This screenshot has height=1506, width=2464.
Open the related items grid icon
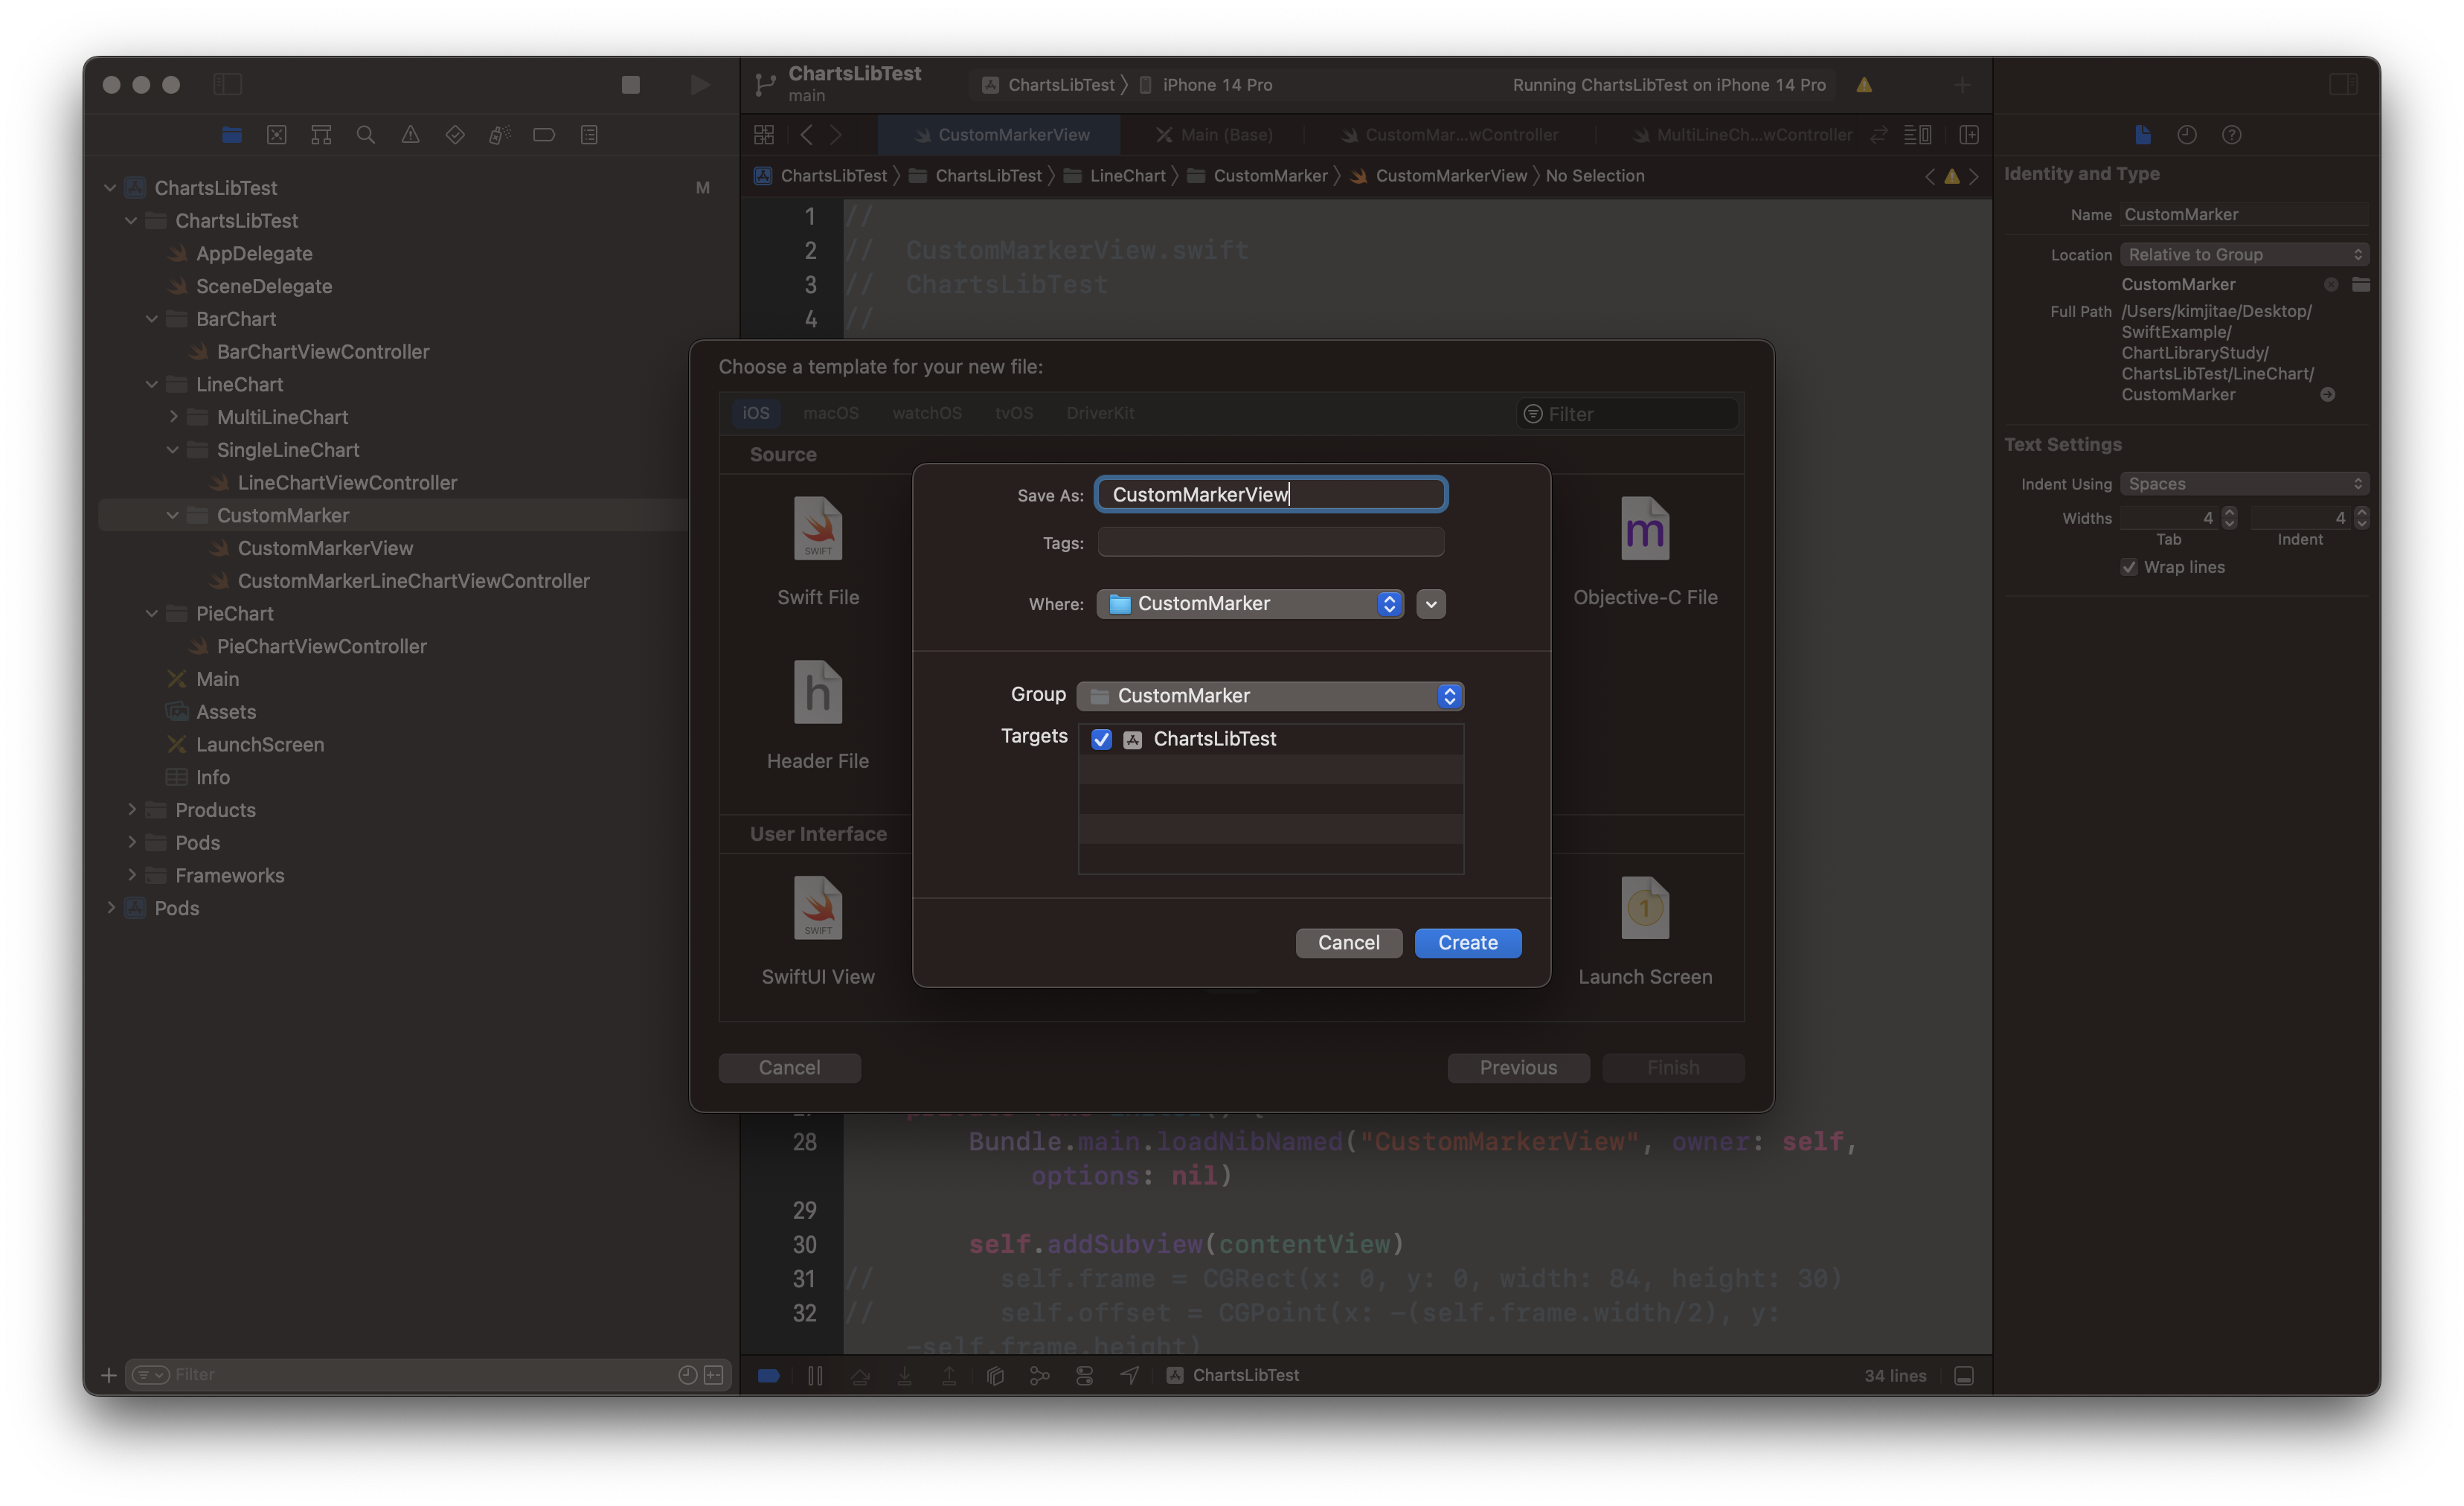pyautogui.click(x=764, y=135)
